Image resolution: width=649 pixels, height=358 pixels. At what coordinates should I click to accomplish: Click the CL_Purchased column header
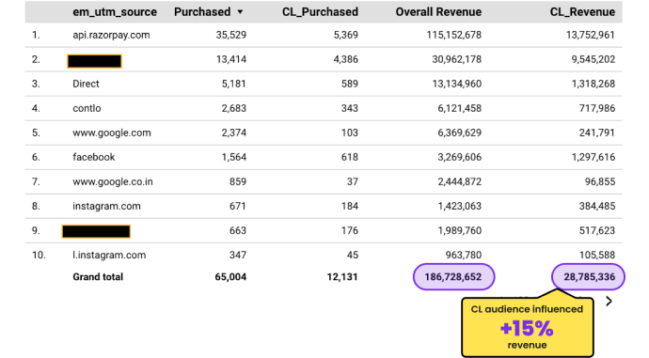320,12
